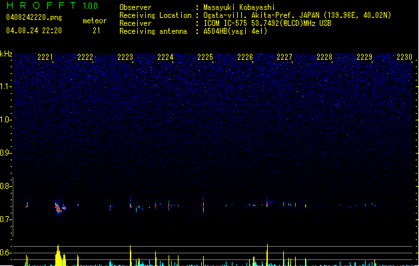Click the 0.8 kHz frequency label
This screenshot has width=419, height=266.
[5, 186]
